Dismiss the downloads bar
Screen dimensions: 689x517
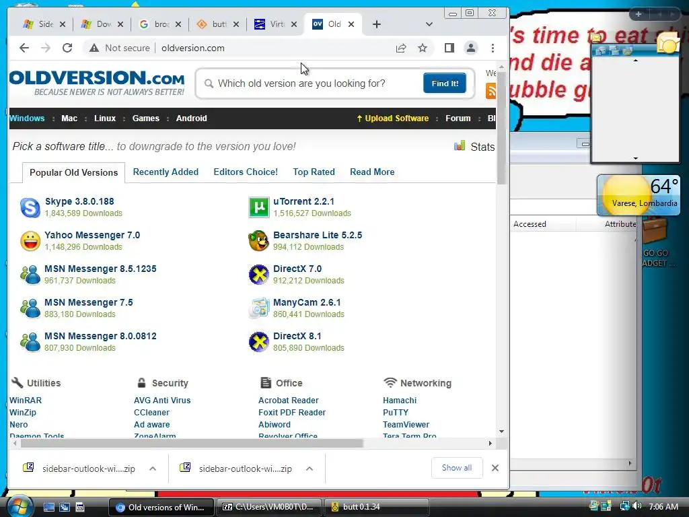(495, 468)
